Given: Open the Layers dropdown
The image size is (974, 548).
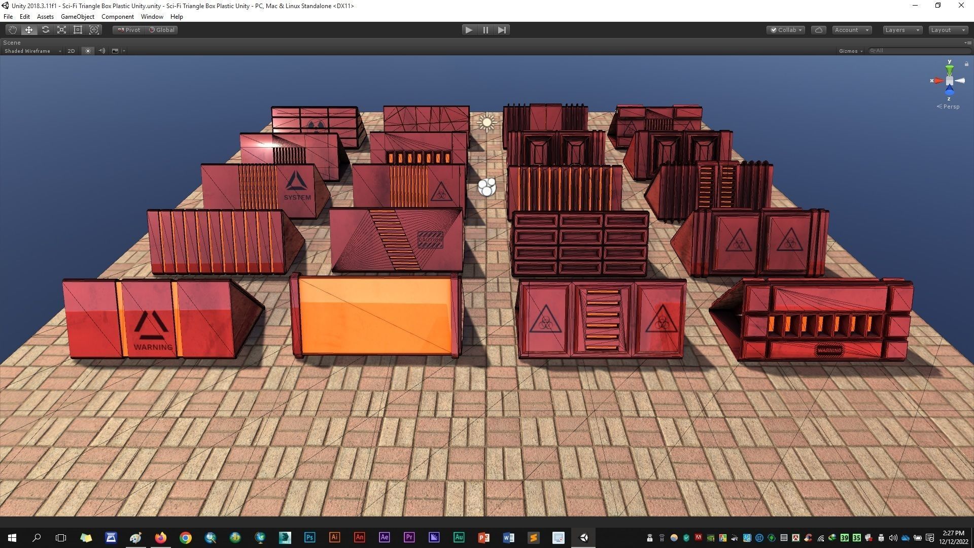Looking at the screenshot, I should tap(902, 30).
